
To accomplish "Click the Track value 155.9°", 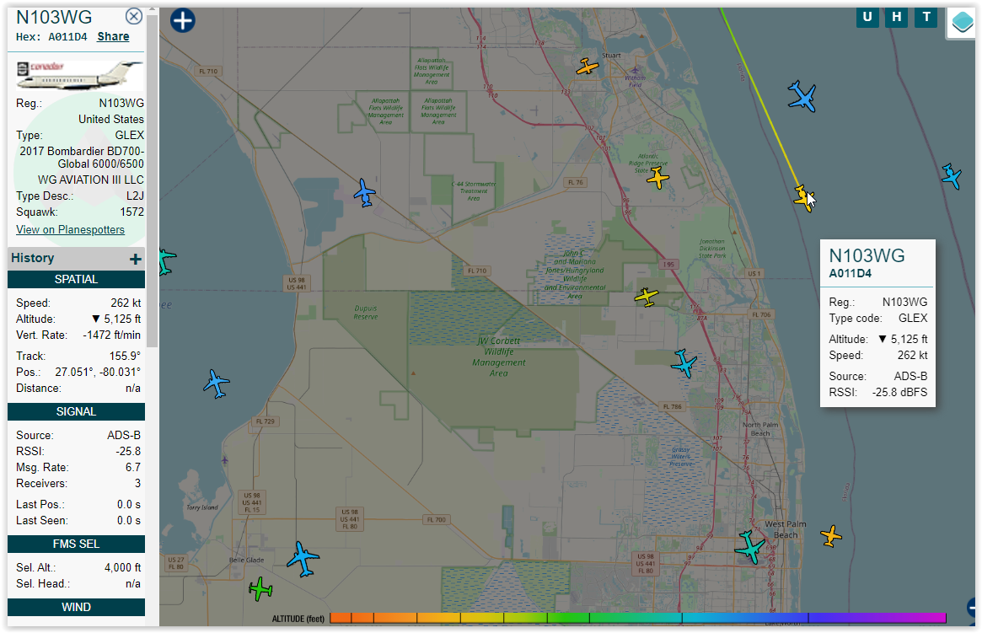I will pos(126,357).
